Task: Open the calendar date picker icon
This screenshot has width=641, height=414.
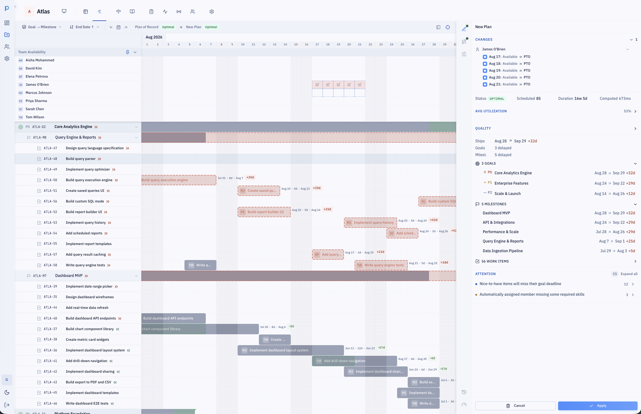Action: (x=119, y=27)
